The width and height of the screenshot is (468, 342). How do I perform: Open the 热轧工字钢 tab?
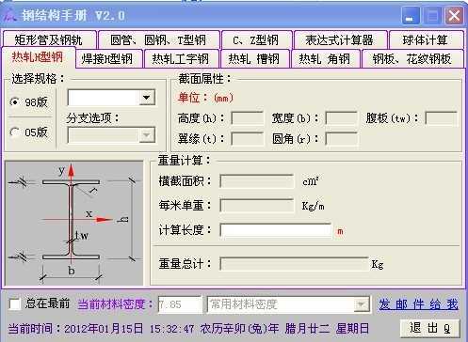click(181, 58)
